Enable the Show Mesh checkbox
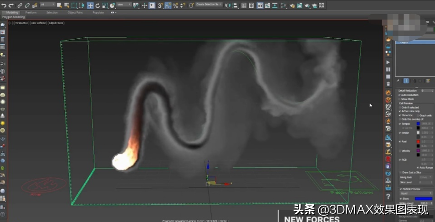This screenshot has width=435, height=222. click(x=399, y=99)
